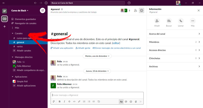
Task: Toggle the channel details info icon
Action: [x=142, y=10]
